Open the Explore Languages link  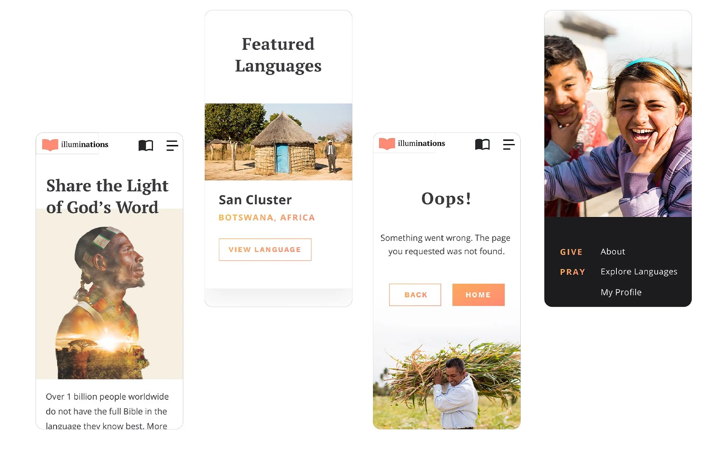(x=639, y=272)
